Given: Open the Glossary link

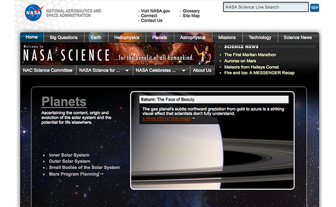Looking at the screenshot, I should click(x=191, y=11).
